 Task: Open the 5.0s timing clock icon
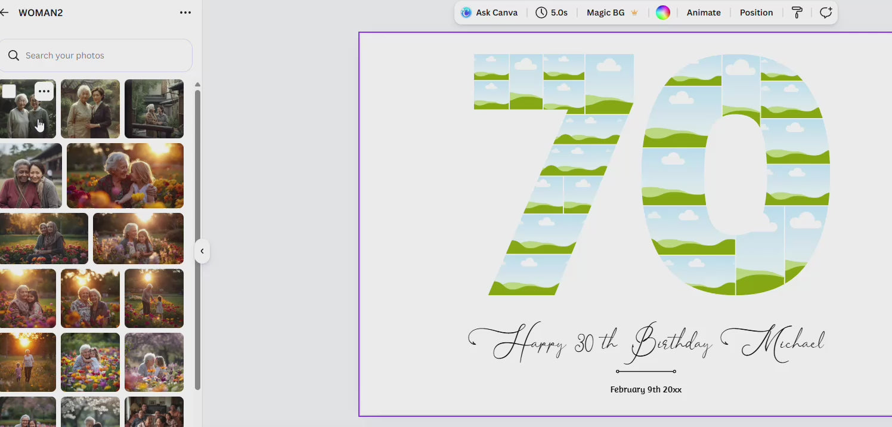coord(541,13)
